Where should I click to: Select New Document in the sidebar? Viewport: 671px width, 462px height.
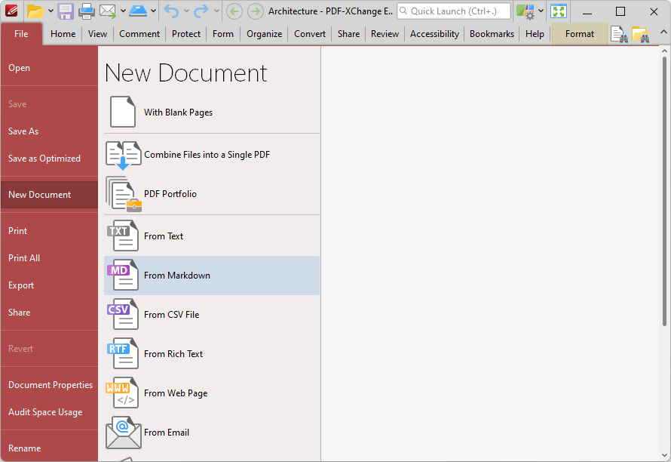pos(49,195)
